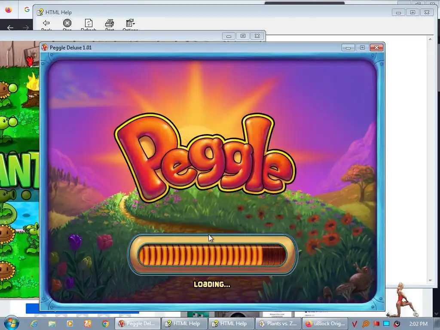This screenshot has width=440, height=330.
Task: Click the orange magnifier tray icon
Action: click(365, 324)
